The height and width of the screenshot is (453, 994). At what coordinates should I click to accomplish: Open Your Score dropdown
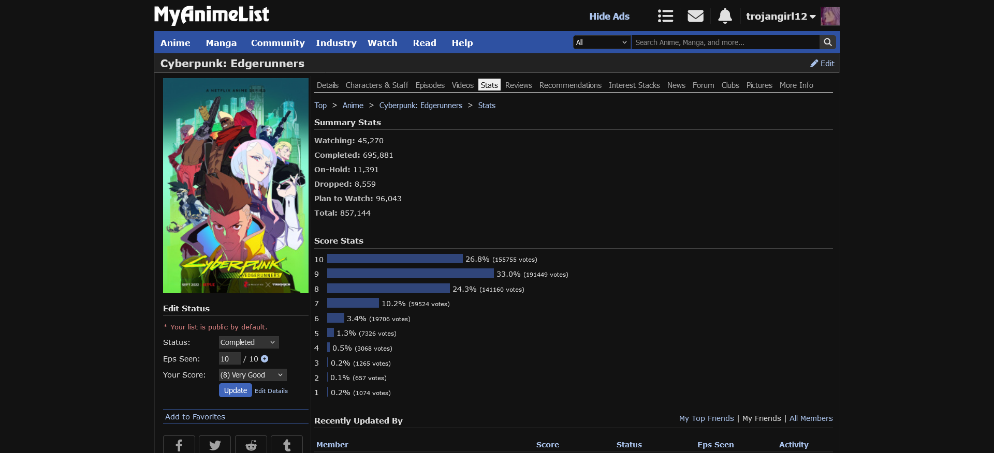[x=253, y=375]
